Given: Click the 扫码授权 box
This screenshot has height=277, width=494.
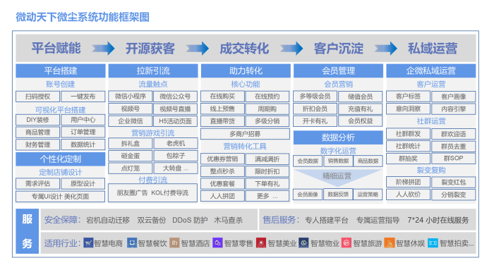Looking at the screenshot, I should [38, 97].
